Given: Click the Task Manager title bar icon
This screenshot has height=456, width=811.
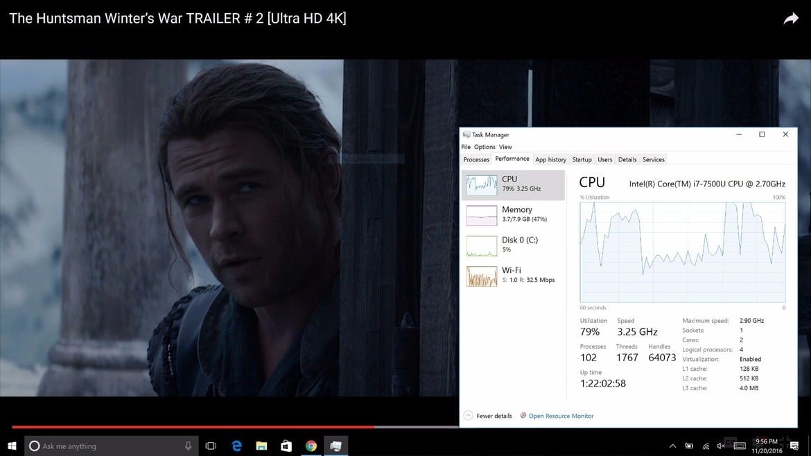Looking at the screenshot, I should 466,134.
